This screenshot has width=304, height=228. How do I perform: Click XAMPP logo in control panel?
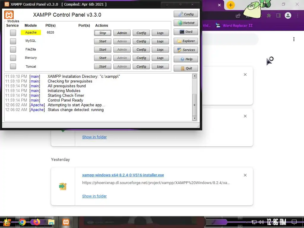(9, 15)
